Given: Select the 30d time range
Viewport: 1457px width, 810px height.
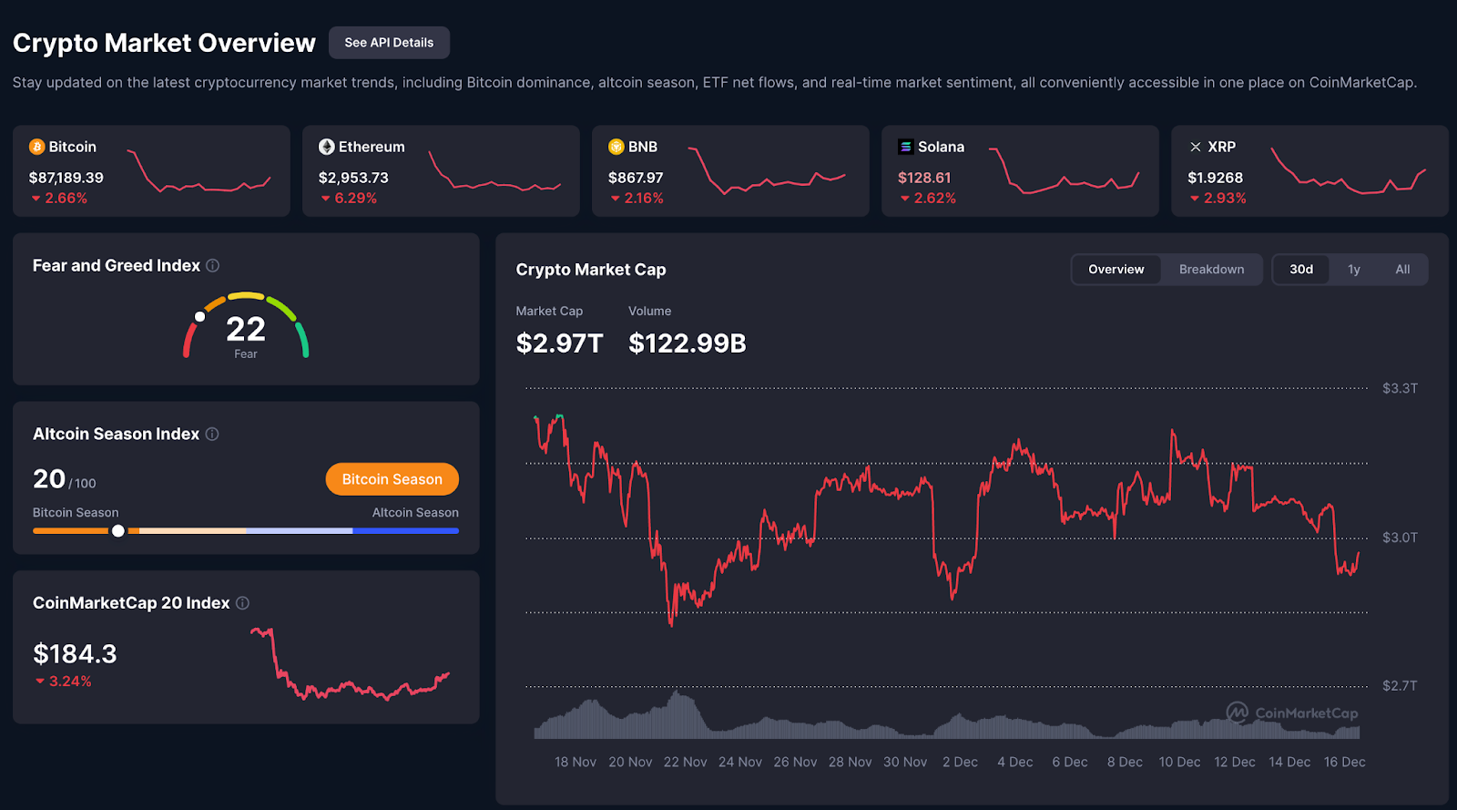Looking at the screenshot, I should (x=1300, y=270).
